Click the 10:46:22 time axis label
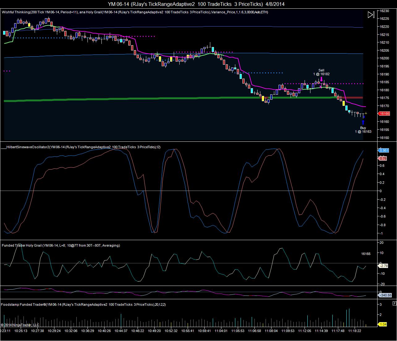Viewport: 397px width, 341px height. [x=138, y=330]
